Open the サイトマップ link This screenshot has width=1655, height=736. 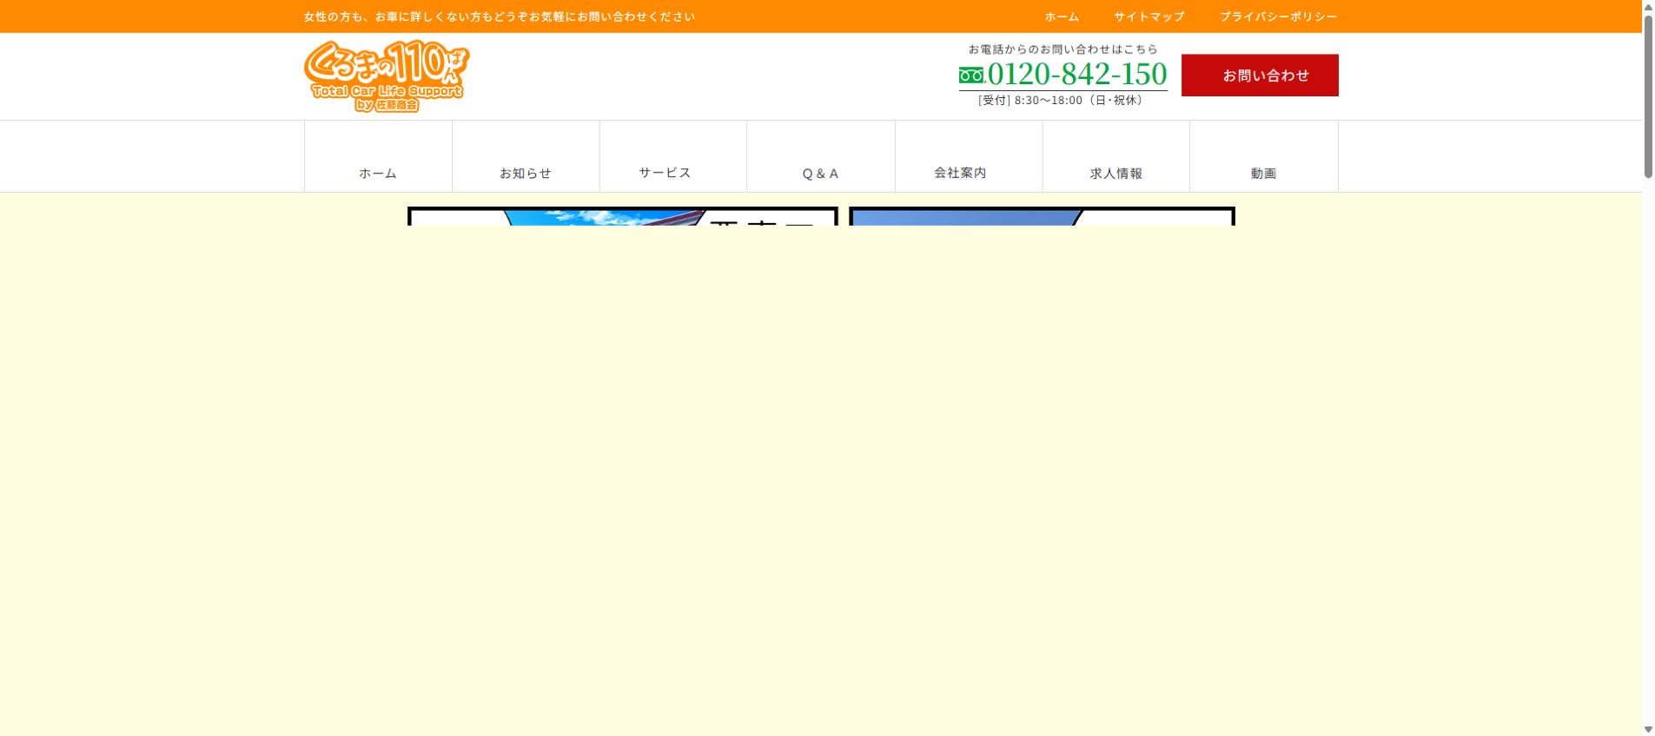[x=1149, y=16]
